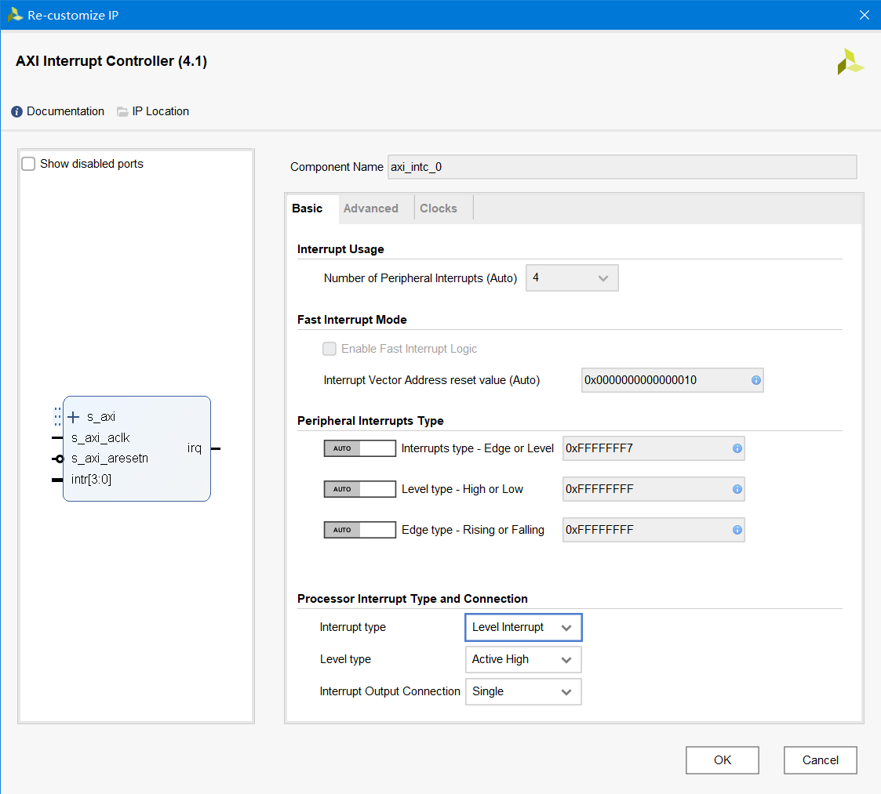Open the Documentation link
Screen dimensions: 881x794
(66, 111)
